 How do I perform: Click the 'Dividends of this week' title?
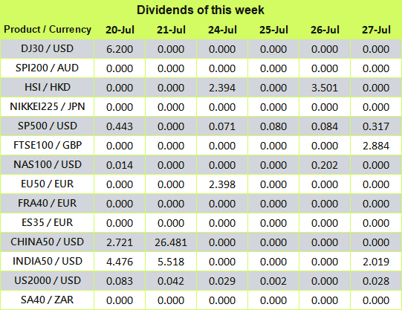click(x=201, y=10)
